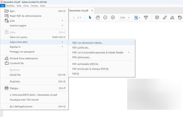Click the sign document pen icon

pyautogui.click(x=172, y=18)
